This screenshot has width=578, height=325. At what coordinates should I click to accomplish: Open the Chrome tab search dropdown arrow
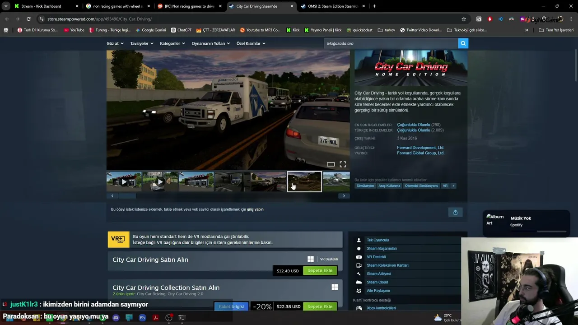(x=6, y=6)
